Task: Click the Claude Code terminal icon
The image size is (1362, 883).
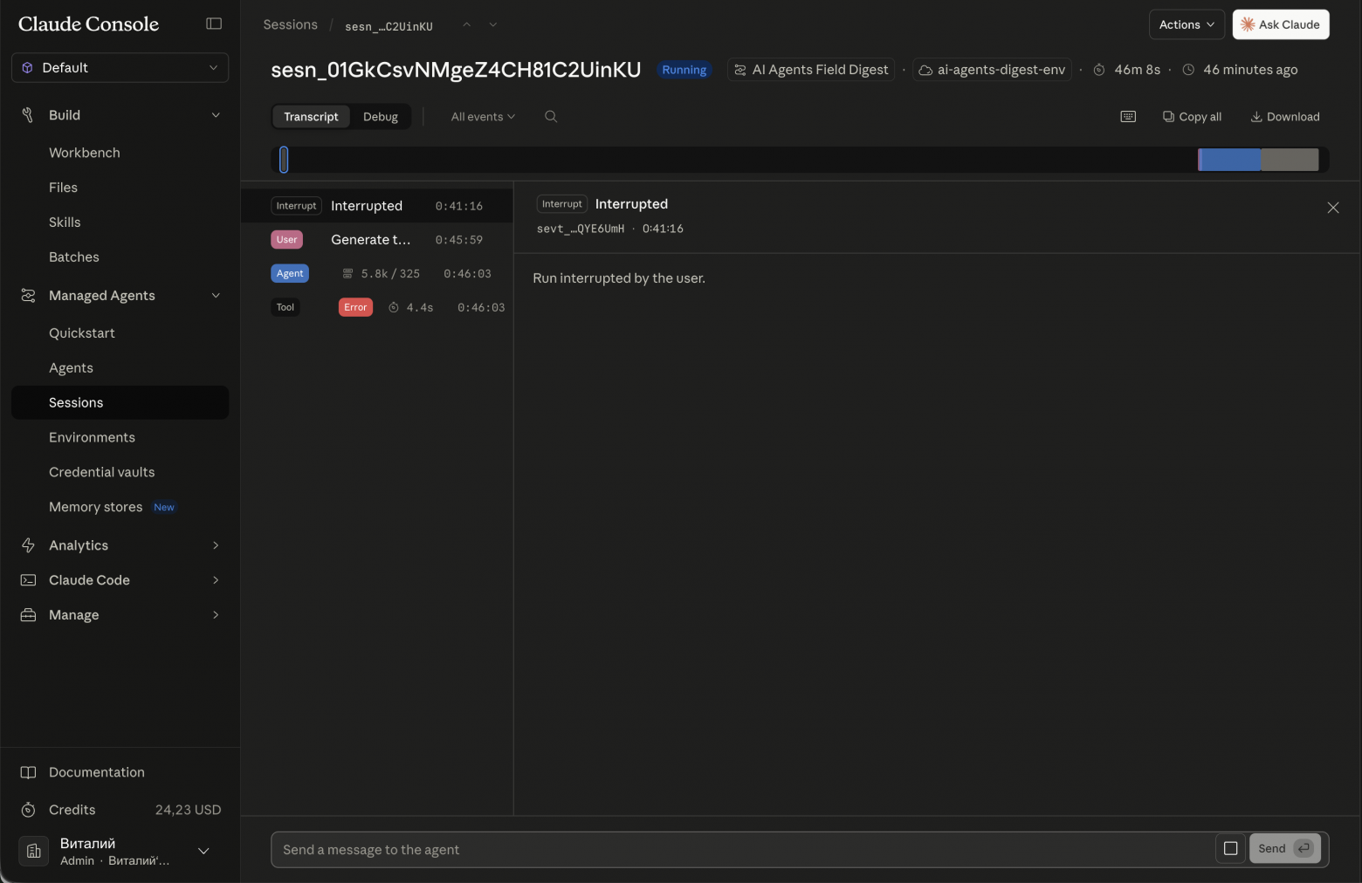Action: click(28, 580)
